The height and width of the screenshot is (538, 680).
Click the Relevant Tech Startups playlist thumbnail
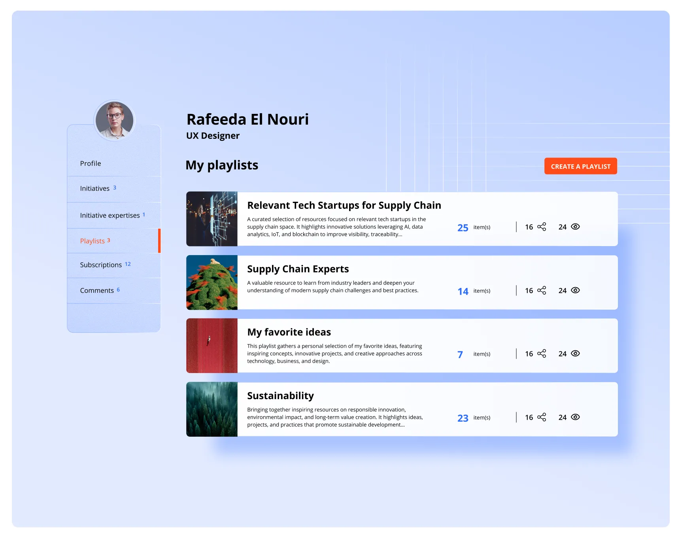click(212, 219)
